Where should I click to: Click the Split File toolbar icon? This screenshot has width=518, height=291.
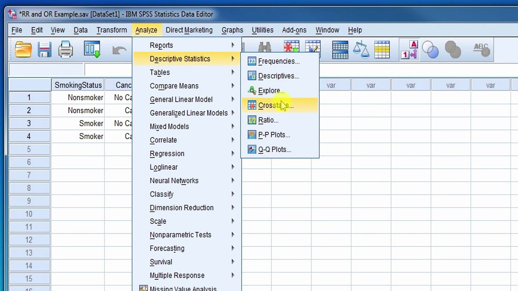coord(340,50)
